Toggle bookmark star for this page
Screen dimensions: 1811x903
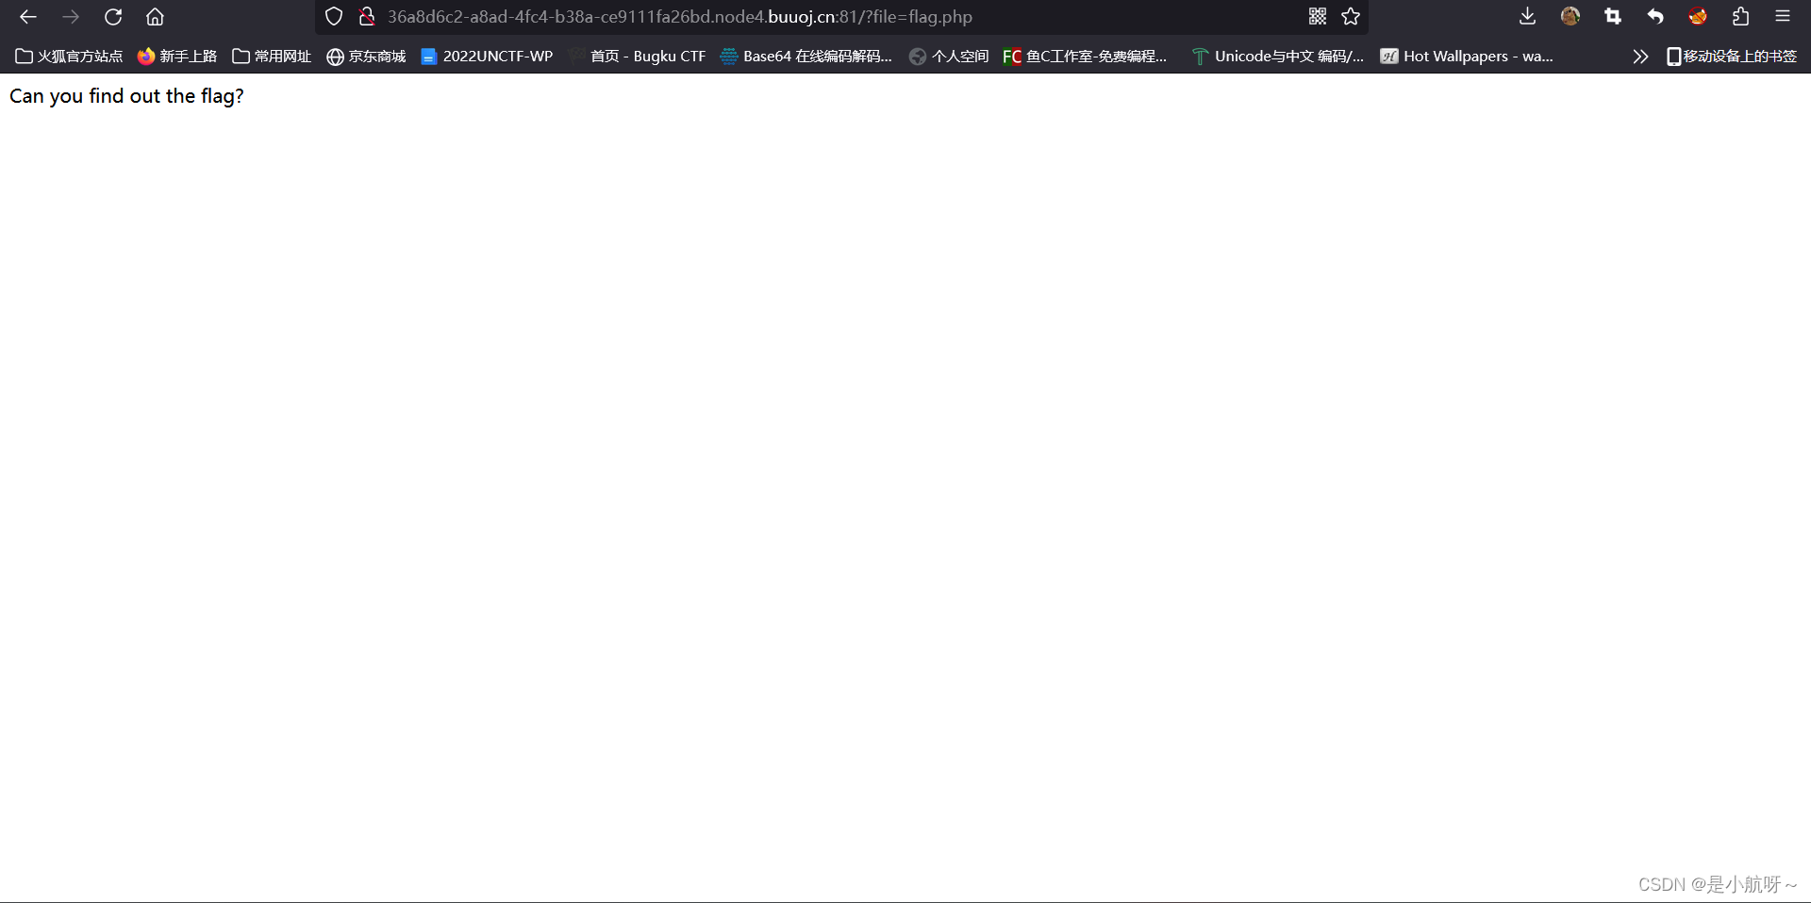(1350, 16)
